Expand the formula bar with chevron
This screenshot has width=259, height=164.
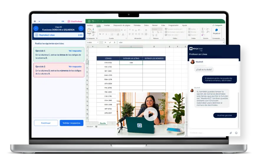point(223,42)
